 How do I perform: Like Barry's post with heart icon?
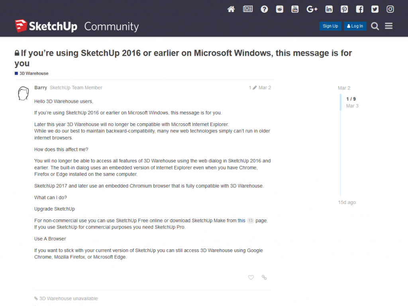[x=251, y=277]
